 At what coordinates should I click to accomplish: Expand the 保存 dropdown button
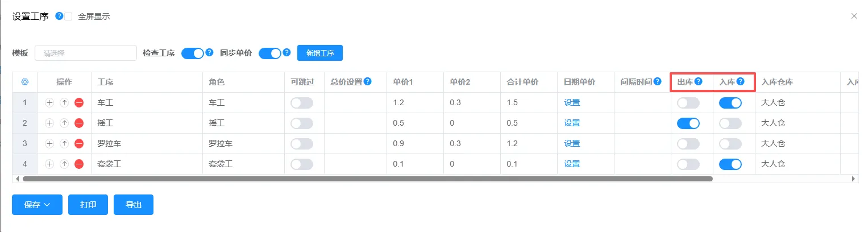(x=37, y=205)
